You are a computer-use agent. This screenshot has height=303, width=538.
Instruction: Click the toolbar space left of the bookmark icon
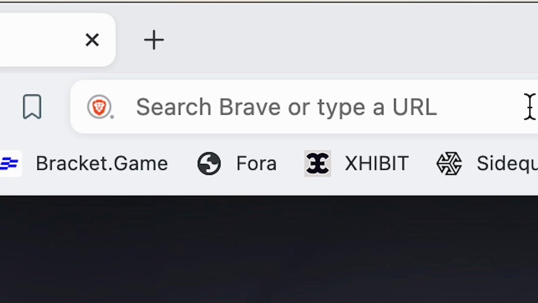pos(9,107)
